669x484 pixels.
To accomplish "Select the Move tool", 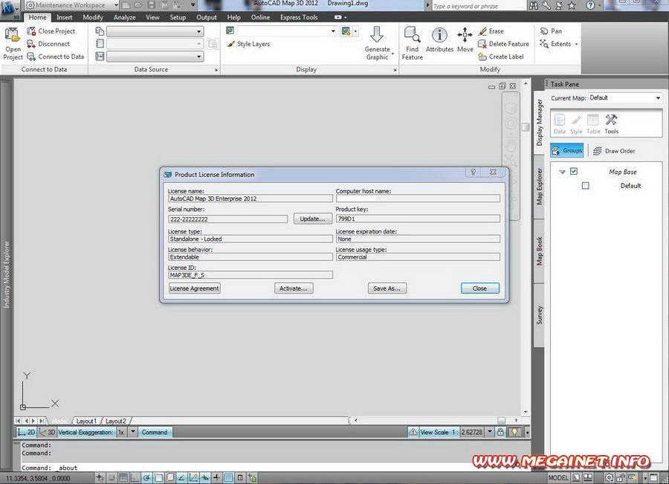I will click(x=465, y=40).
